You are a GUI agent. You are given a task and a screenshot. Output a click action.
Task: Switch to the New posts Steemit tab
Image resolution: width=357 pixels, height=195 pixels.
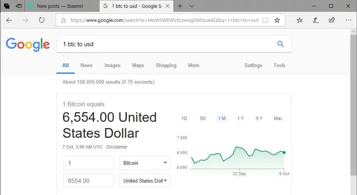click(x=60, y=6)
